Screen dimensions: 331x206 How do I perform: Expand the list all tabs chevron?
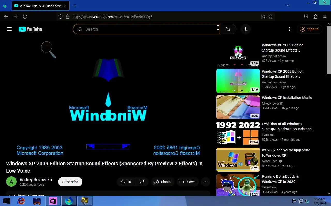pyautogui.click(x=288, y=6)
